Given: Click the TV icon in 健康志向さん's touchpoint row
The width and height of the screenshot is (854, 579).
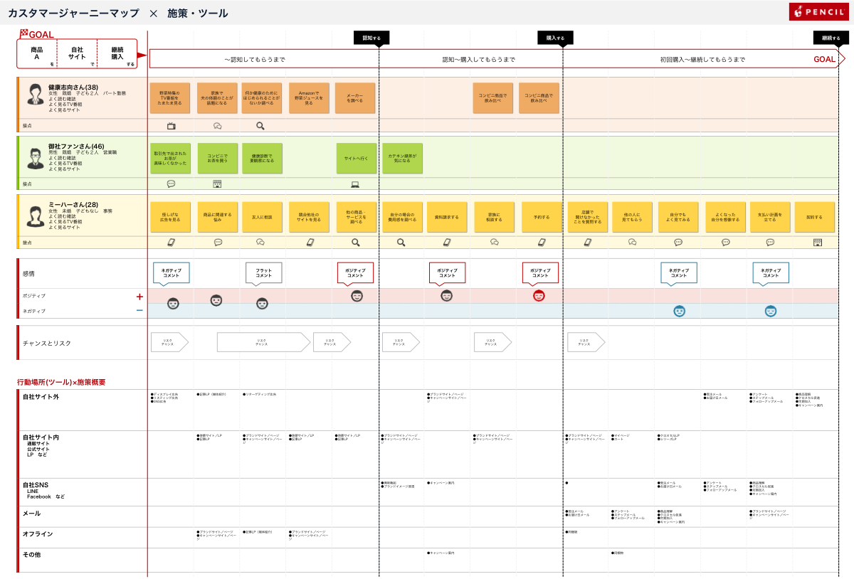Looking at the screenshot, I should (171, 126).
